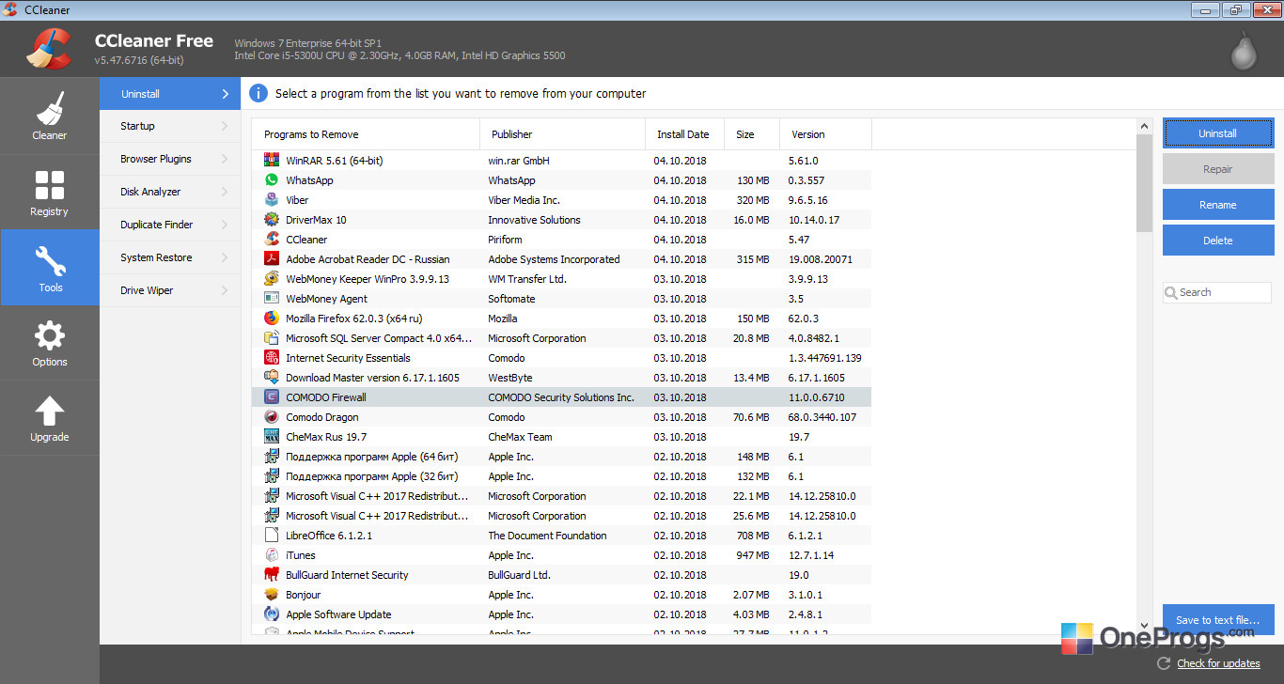Screen dimensions: 1284x684
Task: Open the System Restore tab
Action: [x=170, y=257]
